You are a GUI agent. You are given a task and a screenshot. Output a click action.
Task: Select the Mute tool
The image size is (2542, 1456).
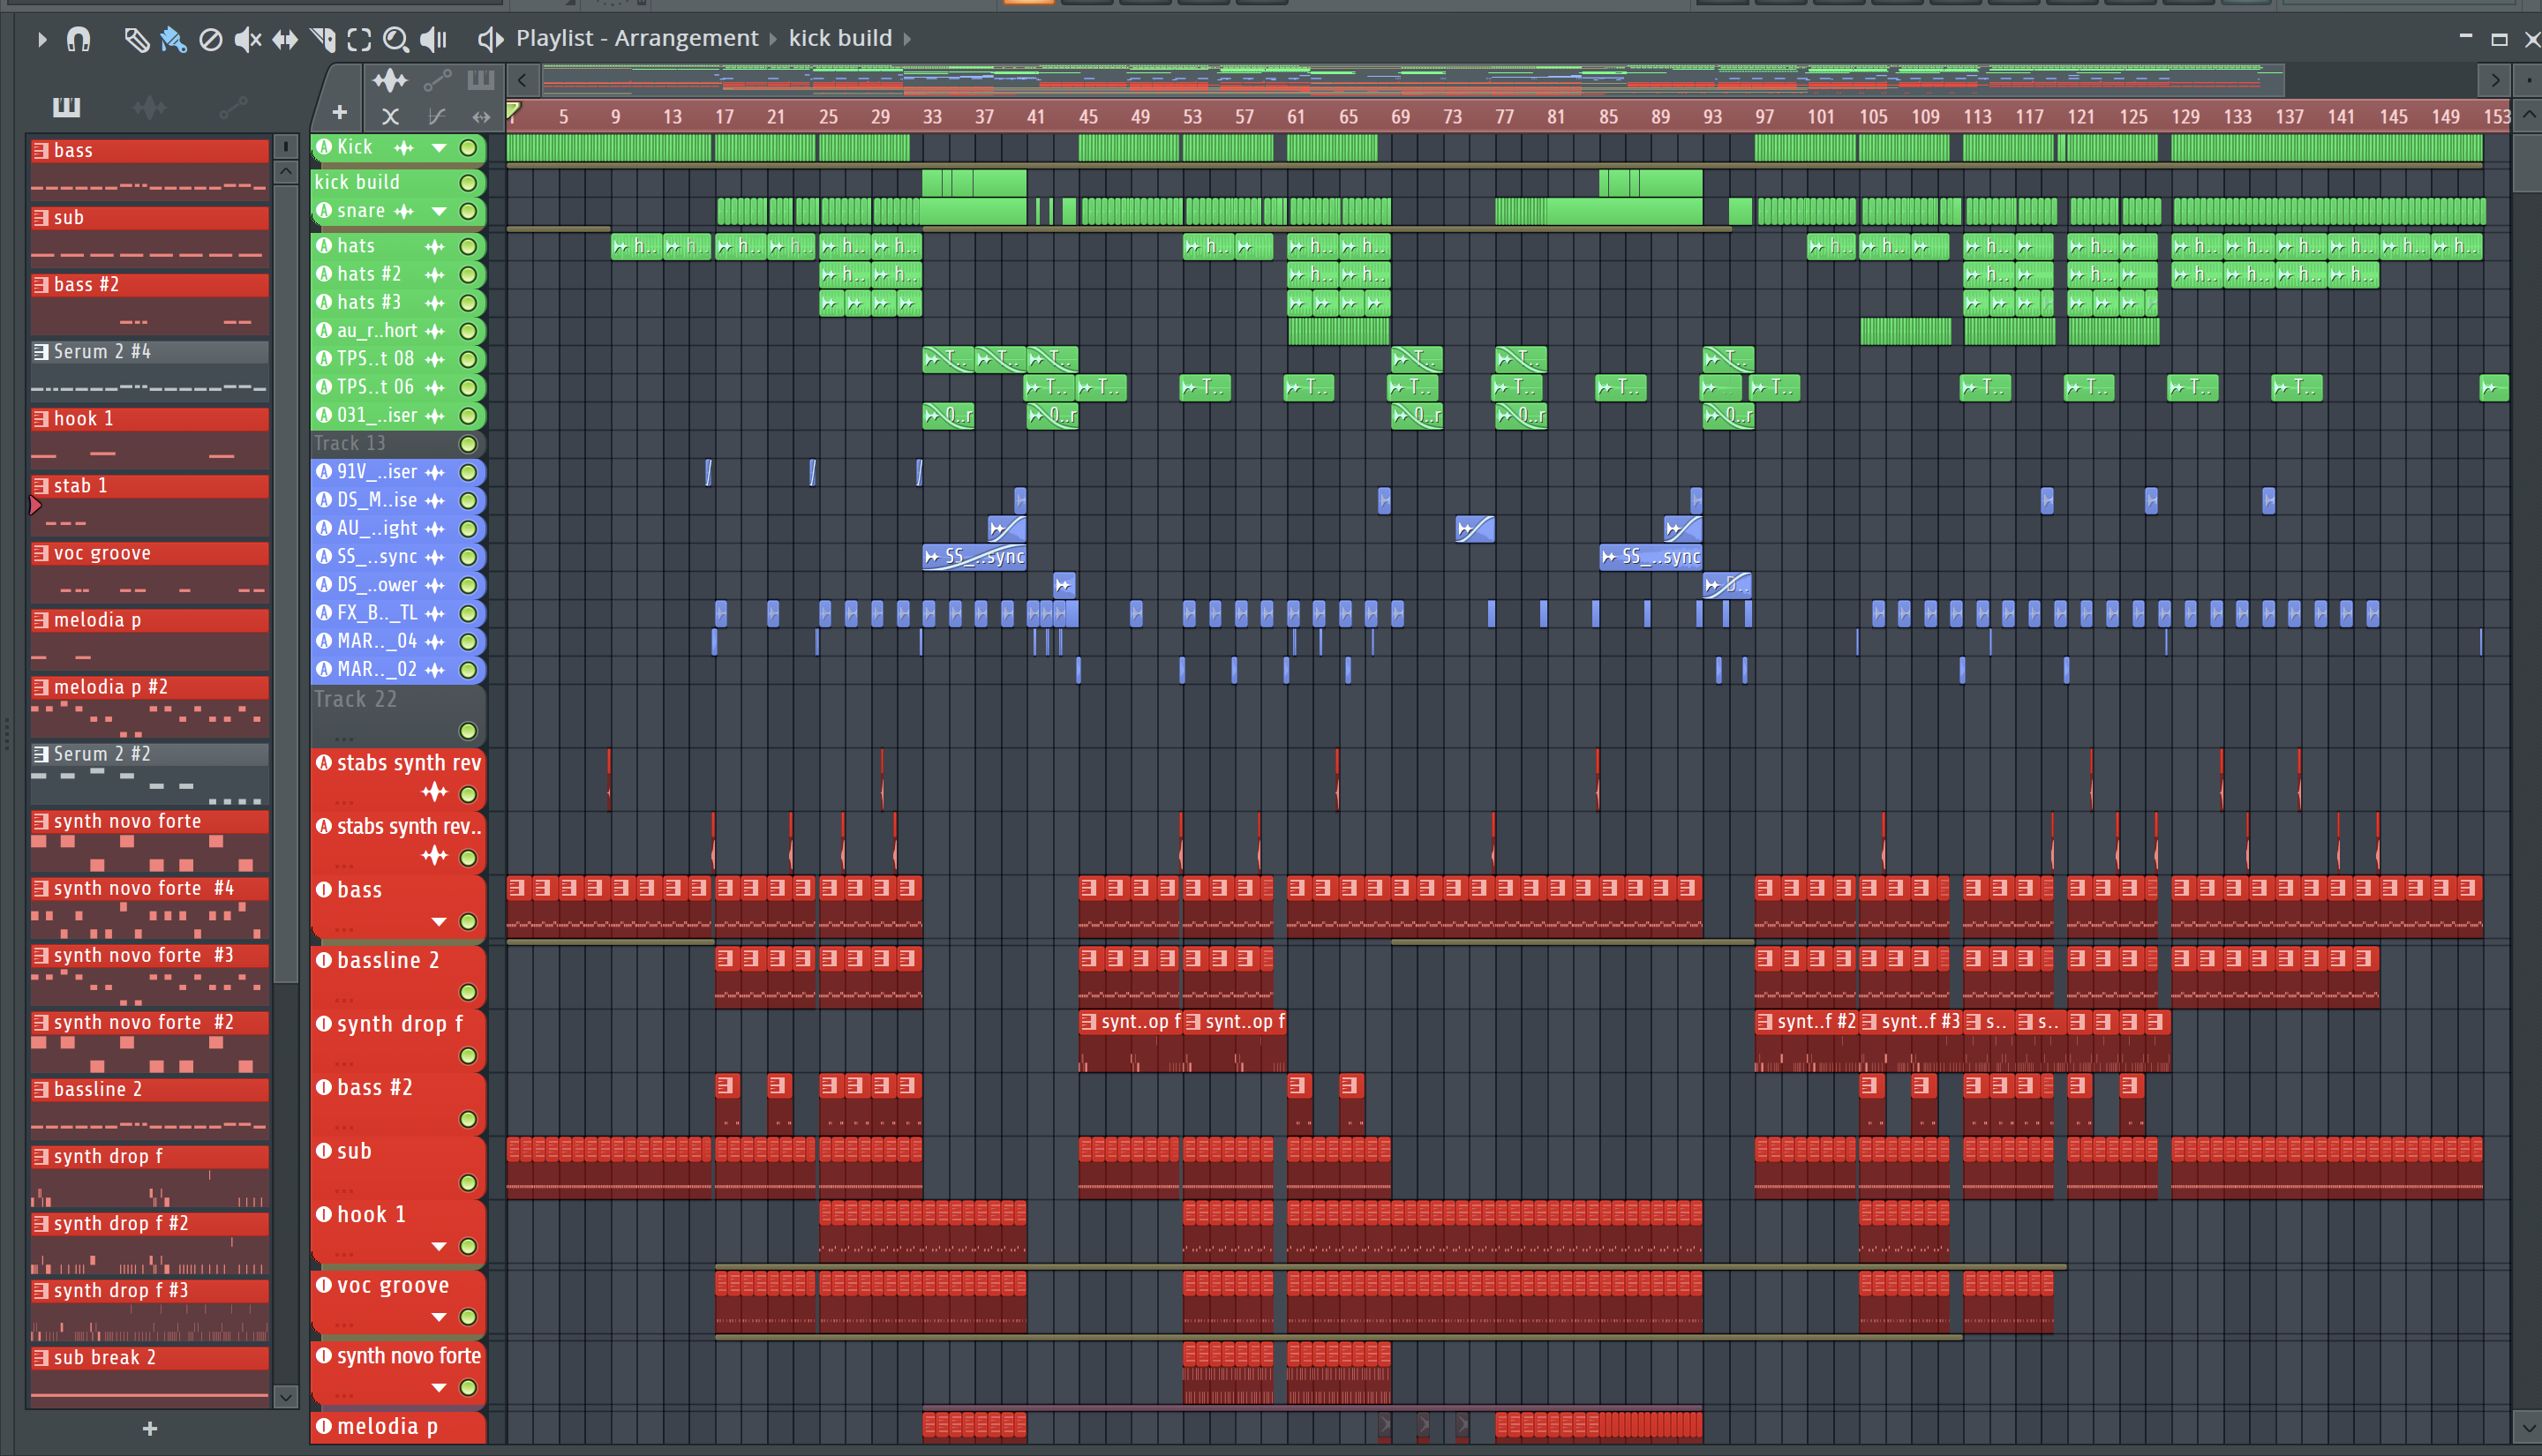[x=247, y=39]
